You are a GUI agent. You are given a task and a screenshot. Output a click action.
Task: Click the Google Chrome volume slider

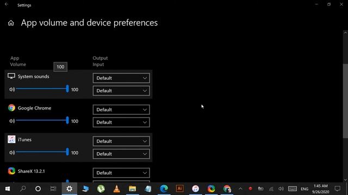point(42,120)
